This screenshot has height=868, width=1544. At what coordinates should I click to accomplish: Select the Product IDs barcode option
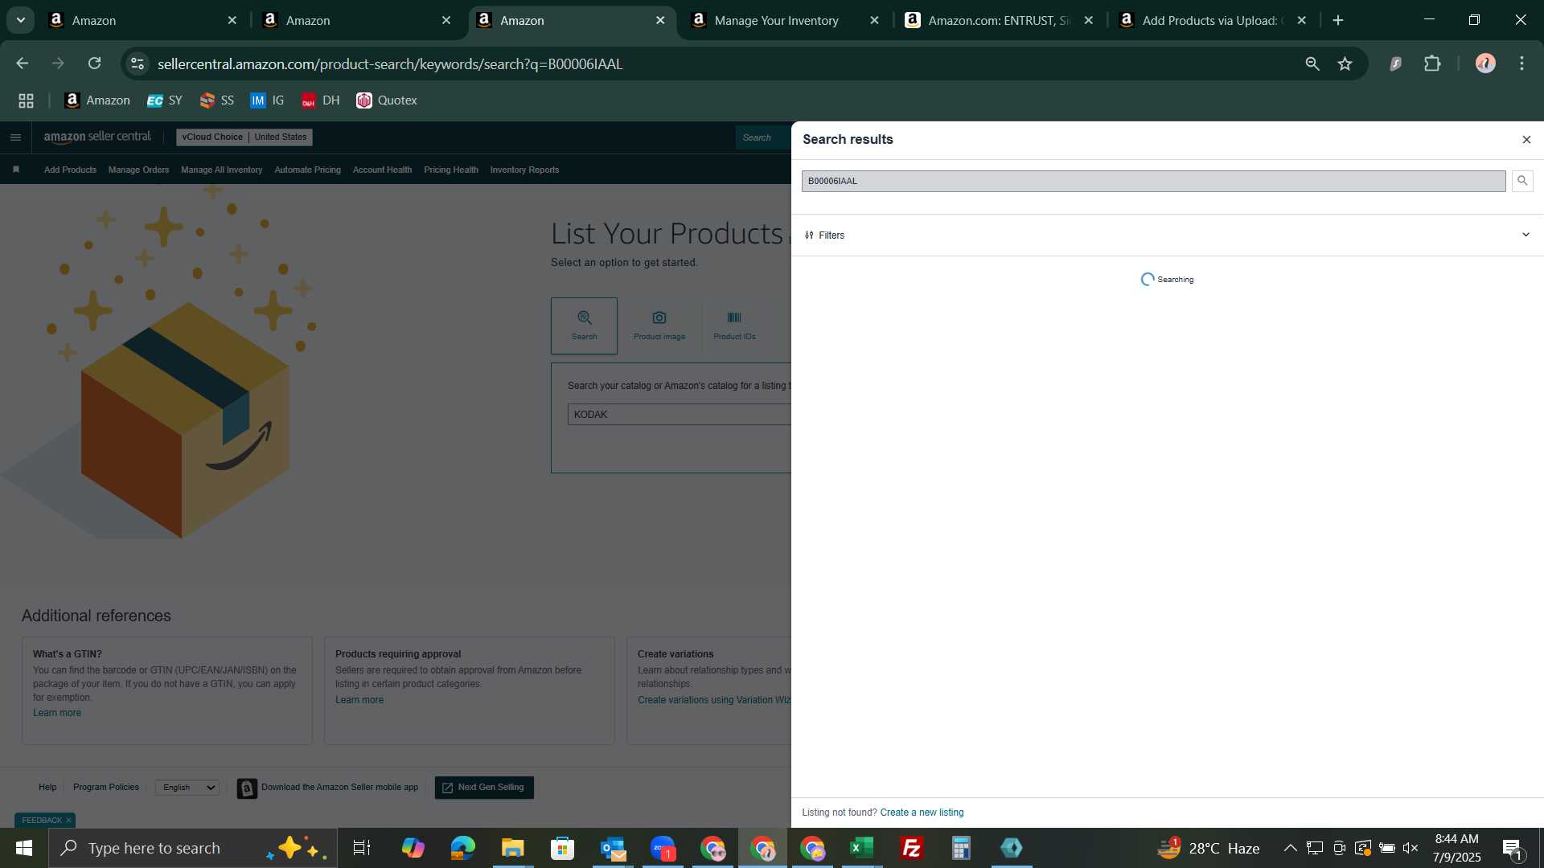[x=734, y=325]
